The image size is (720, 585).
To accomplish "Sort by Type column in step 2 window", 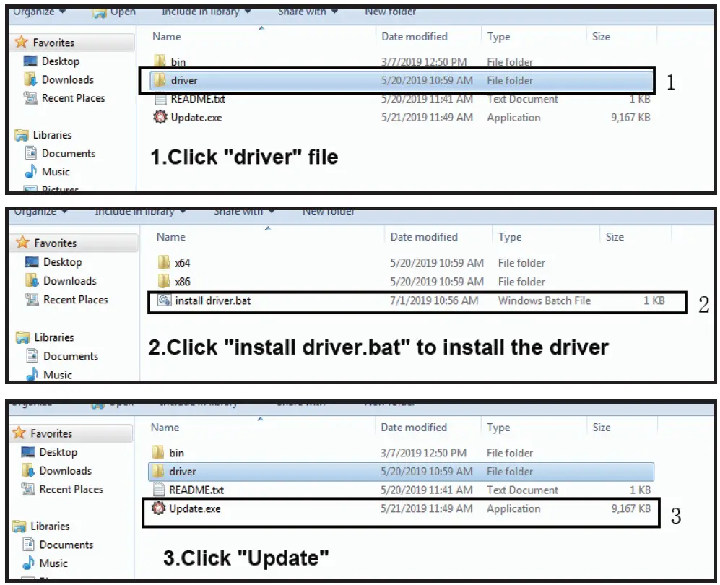I will tap(510, 237).
